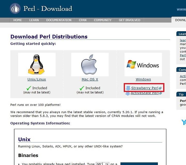This screenshot has width=186, height=165.
Task: Click the Windows logo image
Action: pos(143,65)
